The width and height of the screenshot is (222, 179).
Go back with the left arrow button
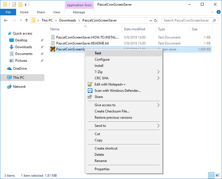pyautogui.click(x=6, y=20)
